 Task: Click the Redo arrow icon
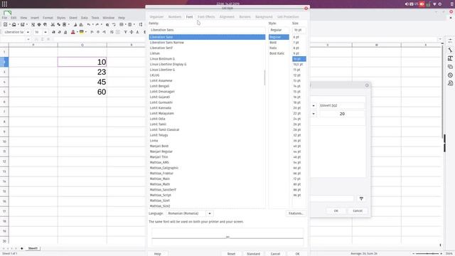click(97, 25)
